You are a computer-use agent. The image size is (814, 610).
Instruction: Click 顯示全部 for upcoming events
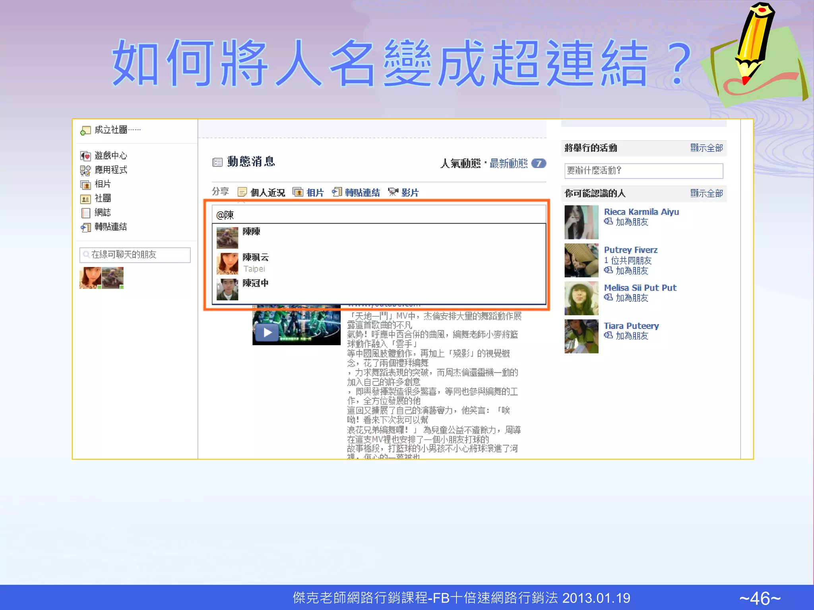(706, 148)
